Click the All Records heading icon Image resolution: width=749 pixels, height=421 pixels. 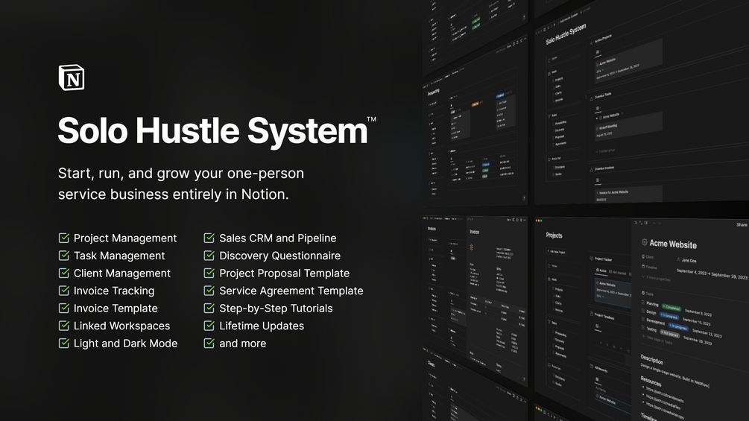(x=591, y=367)
